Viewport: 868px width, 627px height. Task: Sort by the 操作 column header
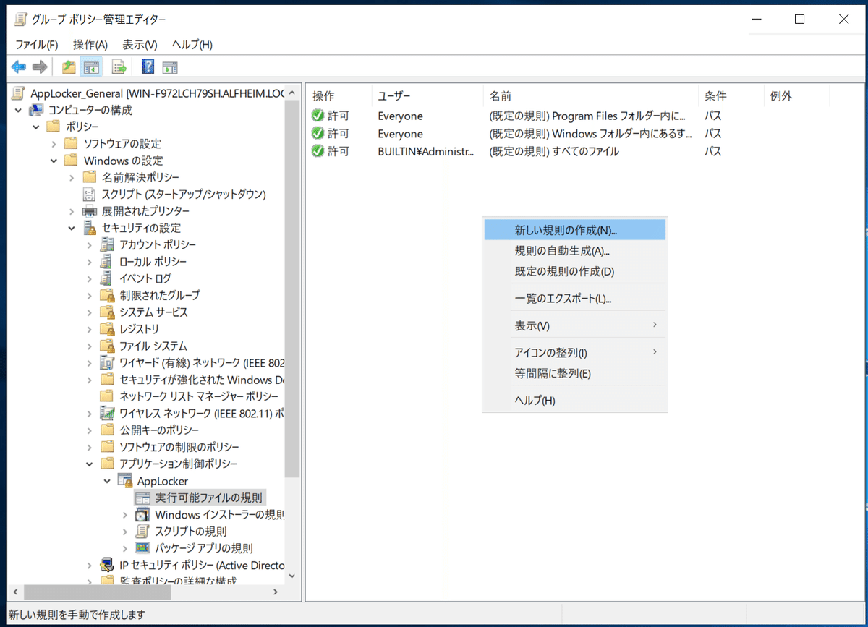(339, 96)
